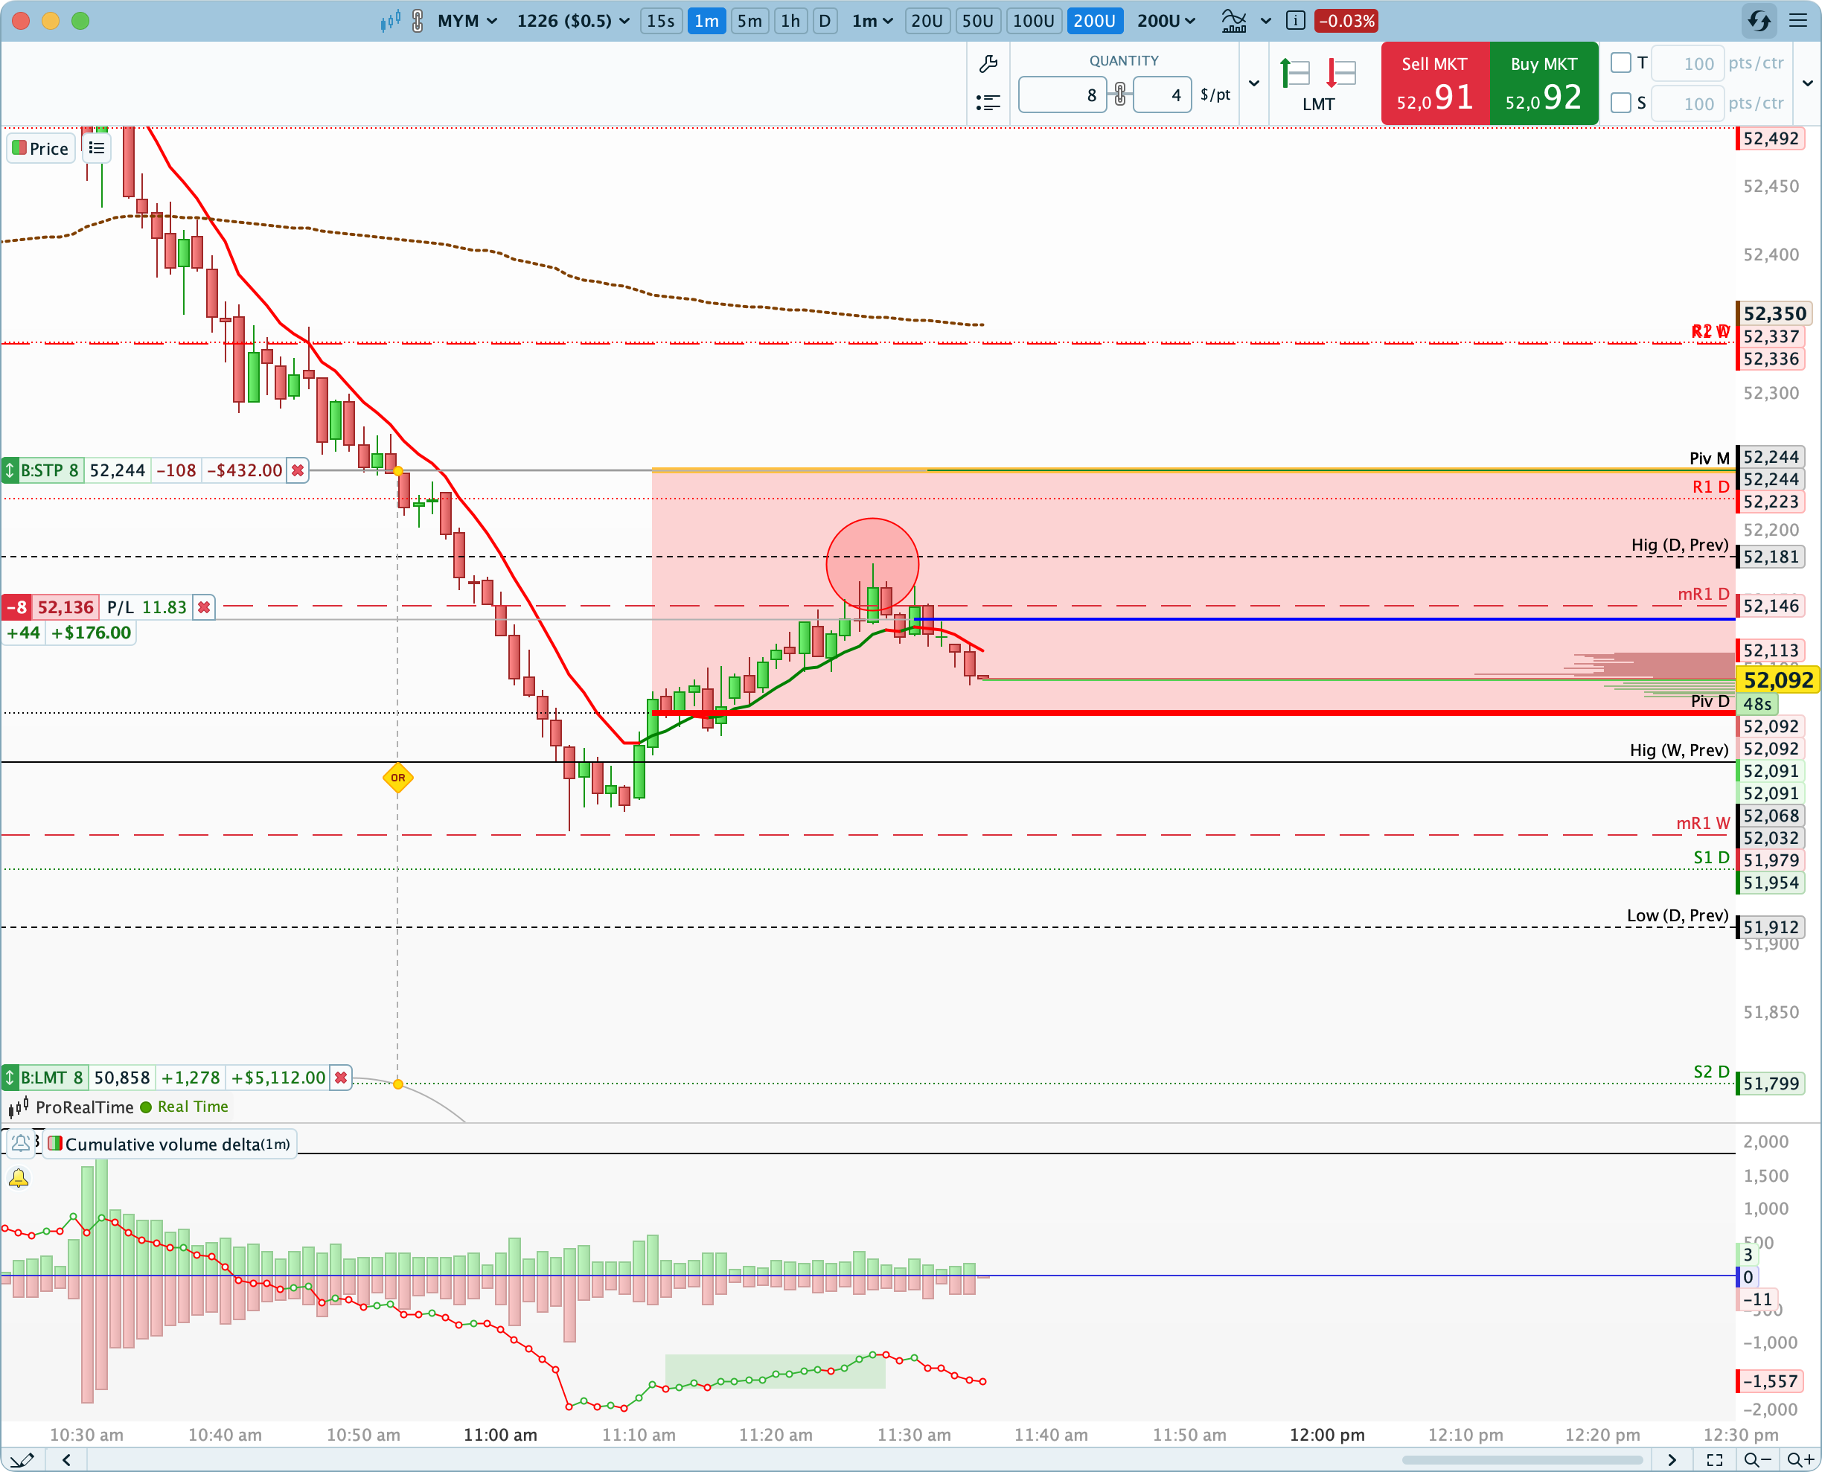
Task: Select the 1h timeframe button
Action: pos(790,21)
